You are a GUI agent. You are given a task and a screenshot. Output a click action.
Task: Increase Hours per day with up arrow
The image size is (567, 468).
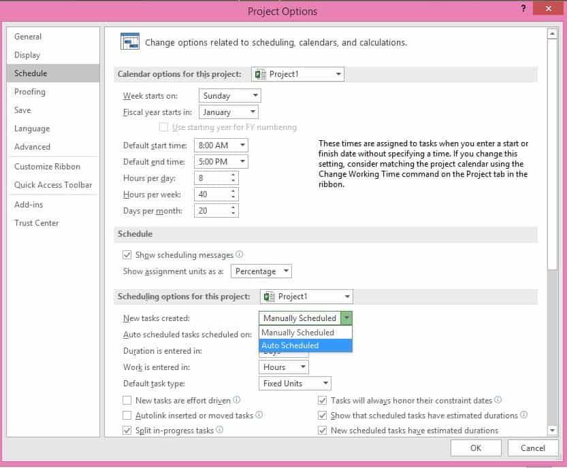[x=233, y=174]
